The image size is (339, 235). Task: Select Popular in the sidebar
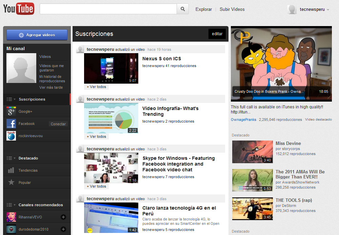(25, 183)
